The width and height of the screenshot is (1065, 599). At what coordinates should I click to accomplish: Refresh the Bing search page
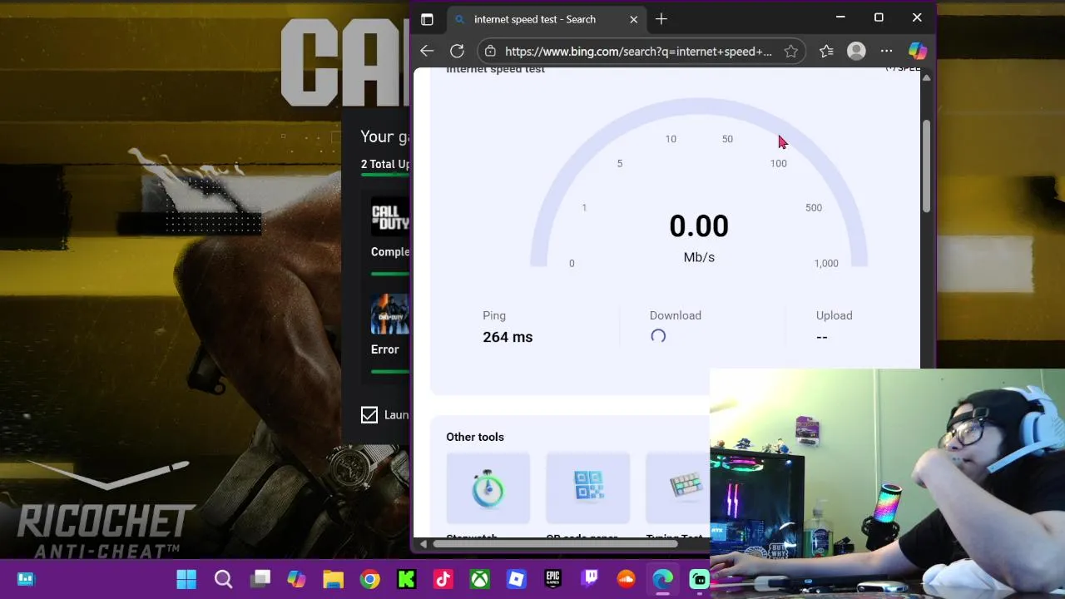[x=457, y=51]
